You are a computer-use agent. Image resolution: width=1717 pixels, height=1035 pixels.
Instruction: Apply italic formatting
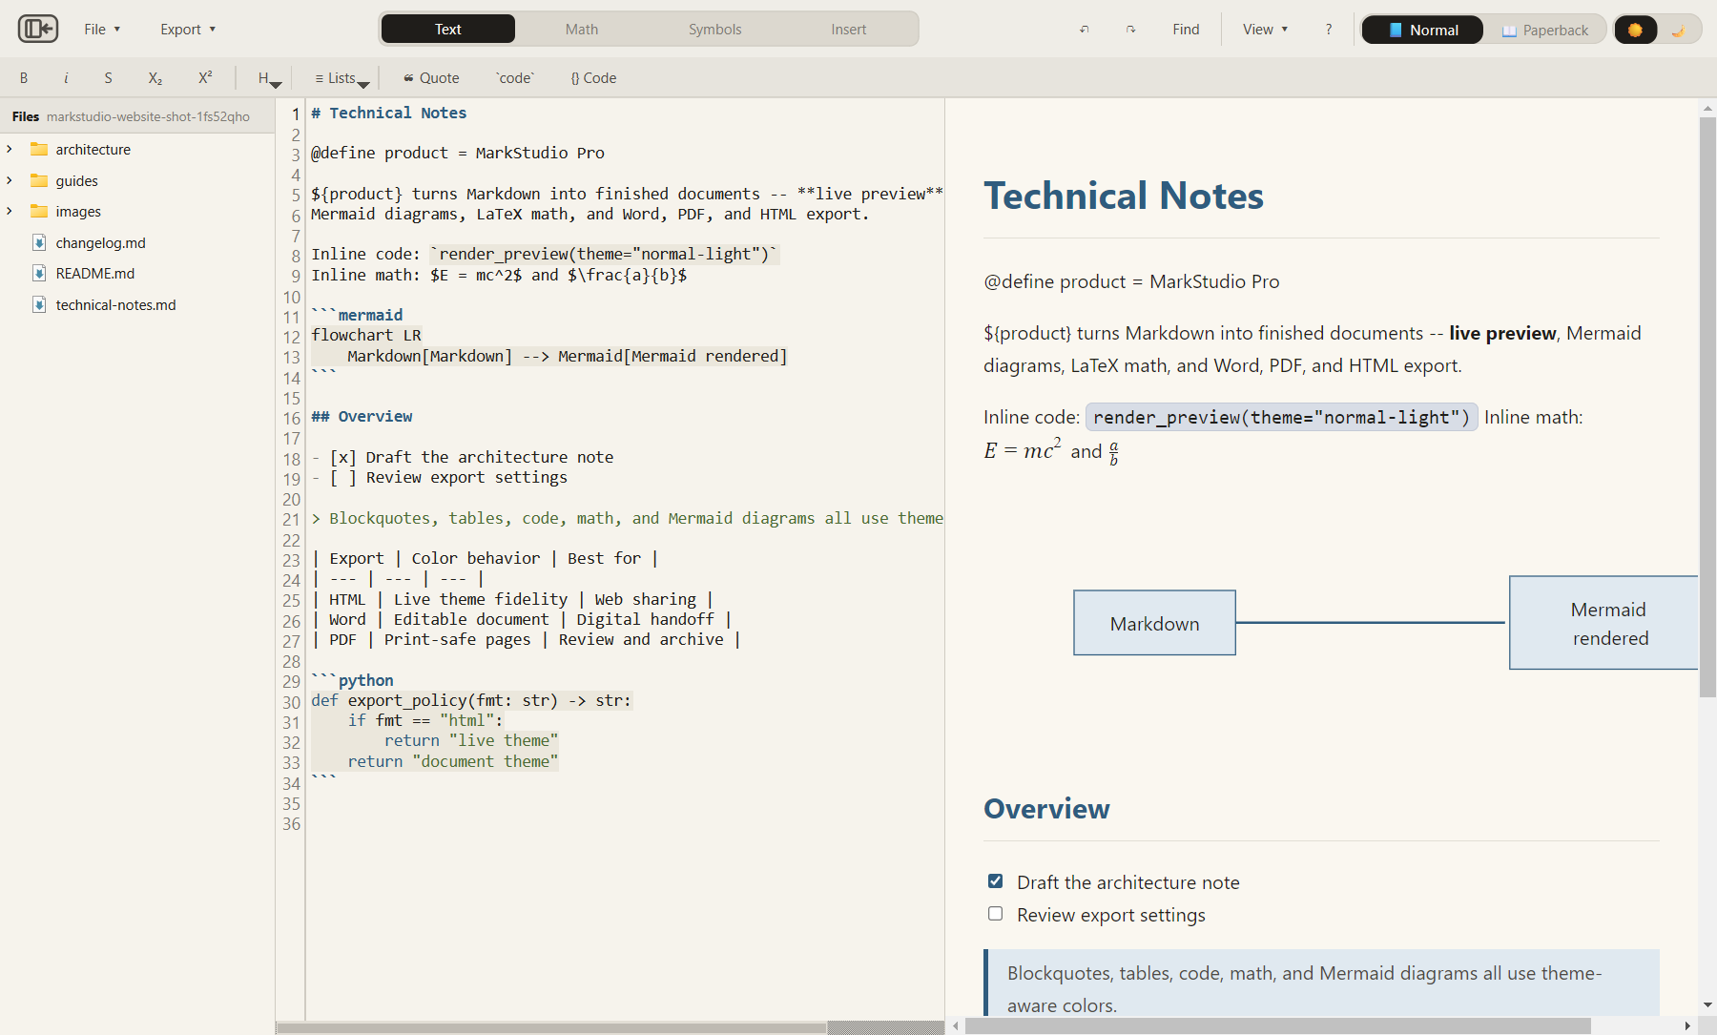click(x=66, y=78)
